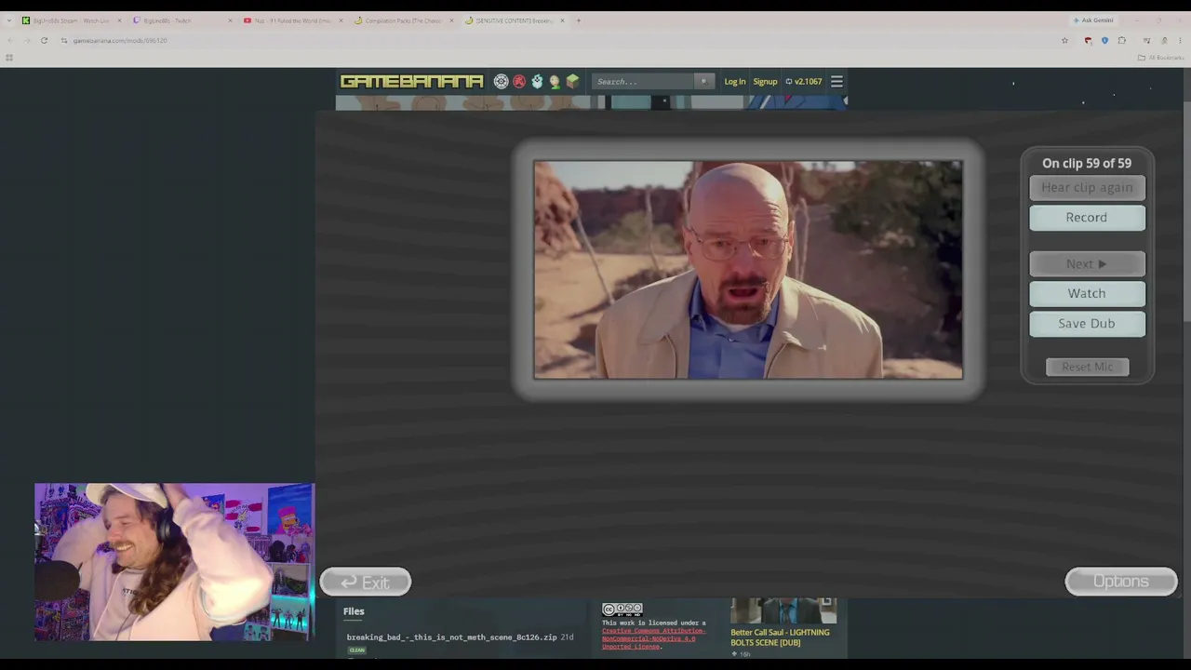The width and height of the screenshot is (1191, 670).
Task: Open the GameBanana hamburger menu
Action: (836, 82)
